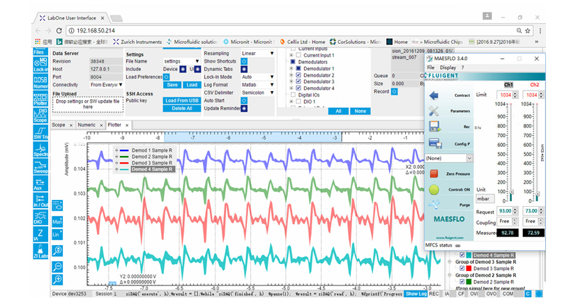The height and width of the screenshot is (305, 569).
Task: Click the Save settings button
Action: [x=172, y=85]
